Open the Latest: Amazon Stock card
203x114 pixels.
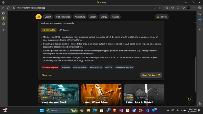[x=58, y=95]
